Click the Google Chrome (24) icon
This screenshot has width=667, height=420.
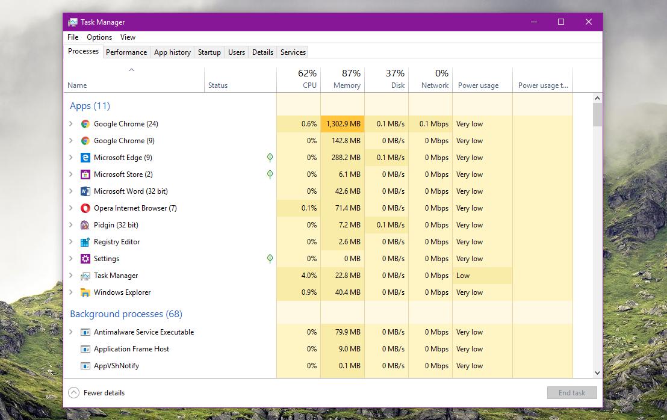[x=85, y=124]
